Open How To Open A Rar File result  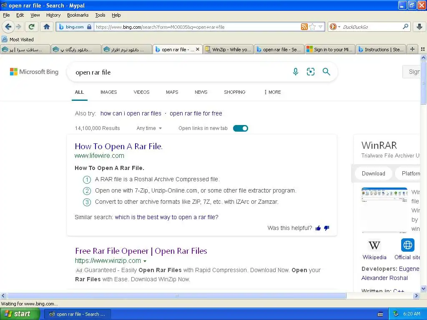(x=118, y=146)
